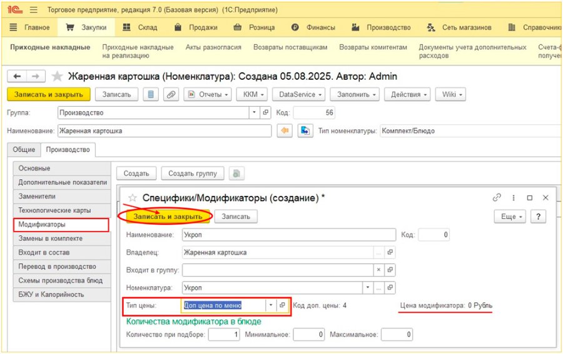Select Технологические карты in side list
Viewport: 563px width, 354px height.
[x=62, y=210]
